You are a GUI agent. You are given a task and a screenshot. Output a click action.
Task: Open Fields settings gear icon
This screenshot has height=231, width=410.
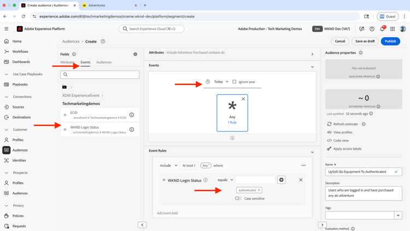point(135,54)
